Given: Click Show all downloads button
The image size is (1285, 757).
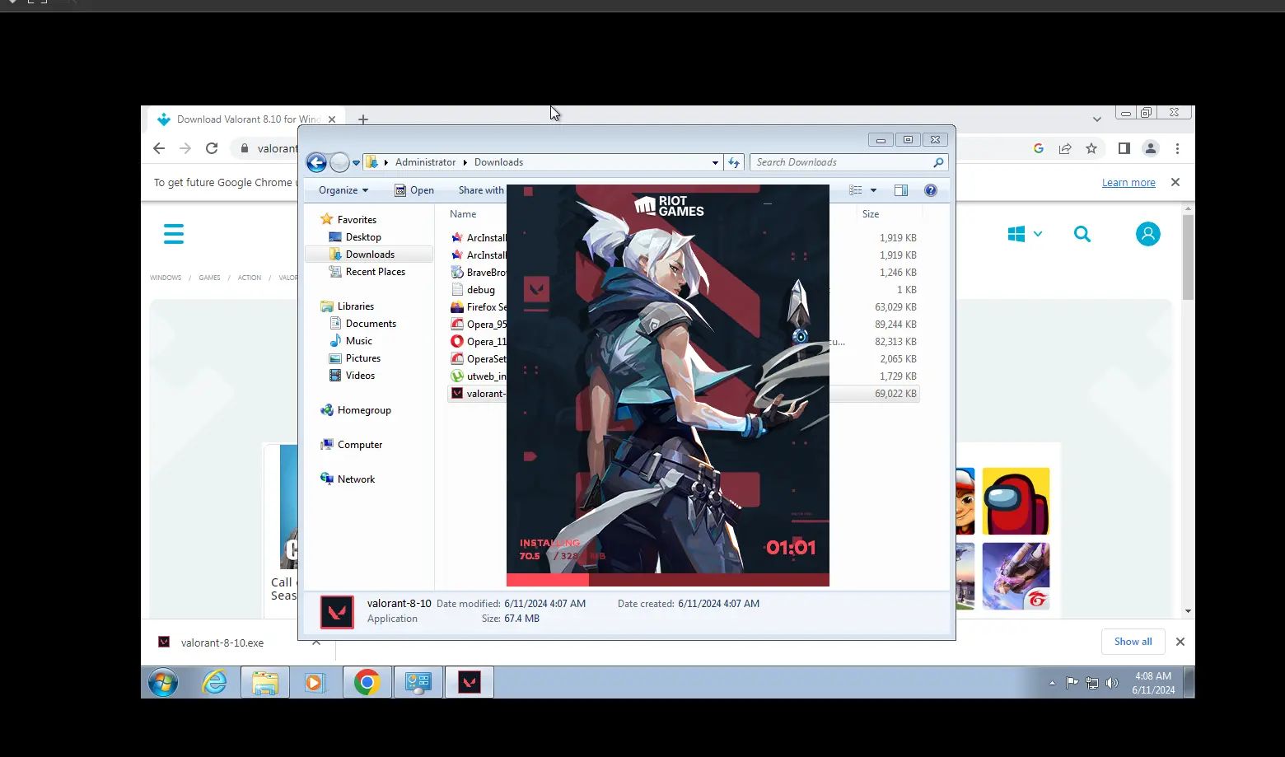Looking at the screenshot, I should click(1133, 642).
